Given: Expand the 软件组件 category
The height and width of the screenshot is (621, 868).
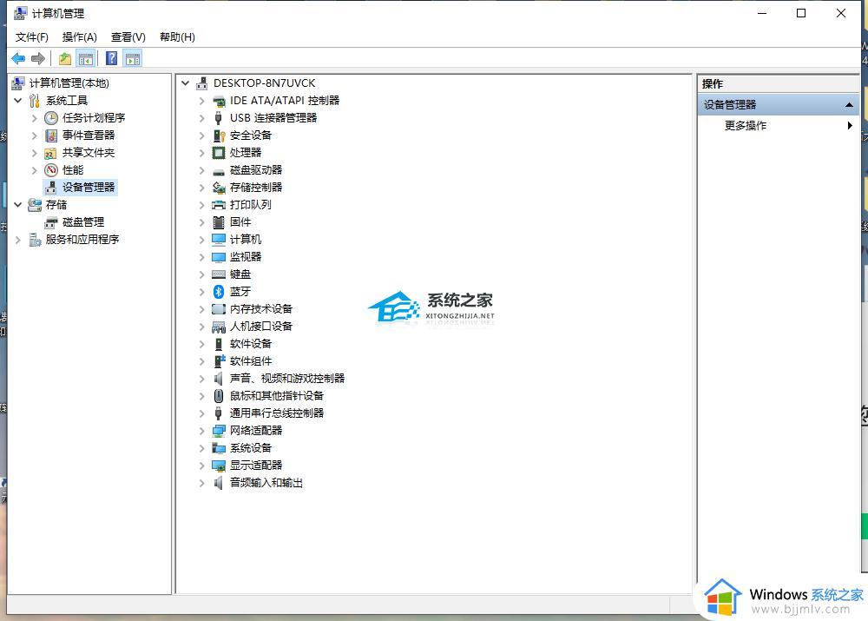Looking at the screenshot, I should tap(202, 361).
